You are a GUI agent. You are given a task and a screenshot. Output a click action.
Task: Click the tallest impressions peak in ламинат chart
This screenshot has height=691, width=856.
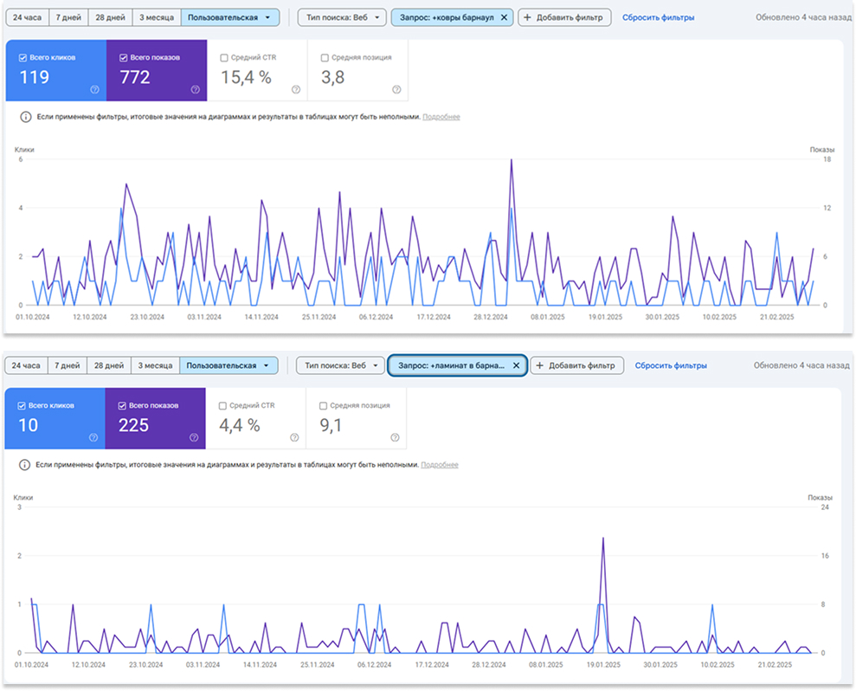coord(602,539)
